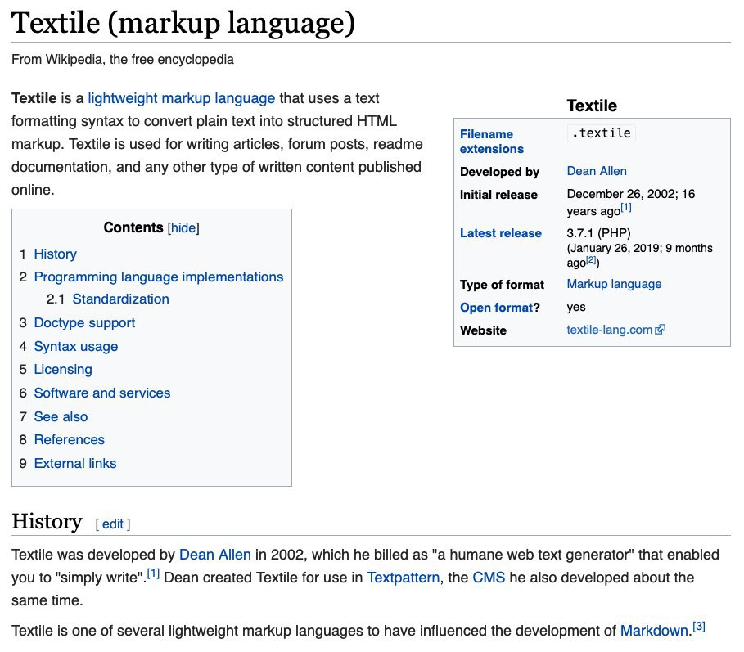Open Dean Allen link in infobox
Viewport: 744px width, 652px height.
click(x=597, y=171)
